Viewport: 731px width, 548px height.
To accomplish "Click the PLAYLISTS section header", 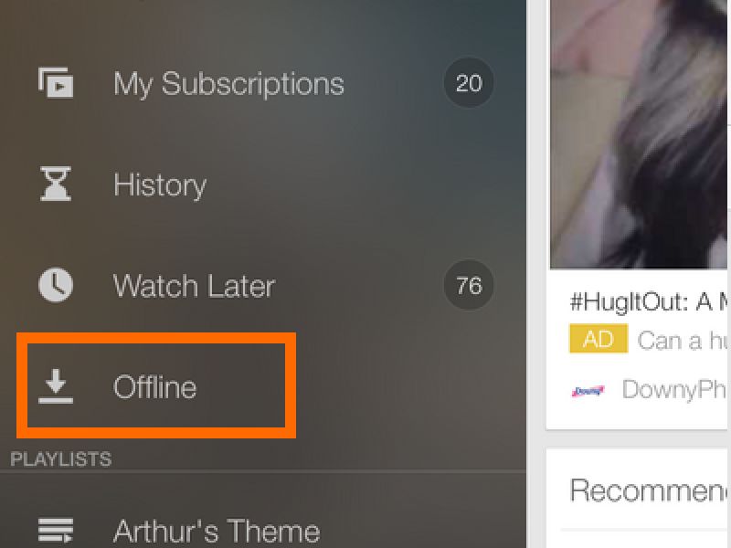I will coord(61,458).
